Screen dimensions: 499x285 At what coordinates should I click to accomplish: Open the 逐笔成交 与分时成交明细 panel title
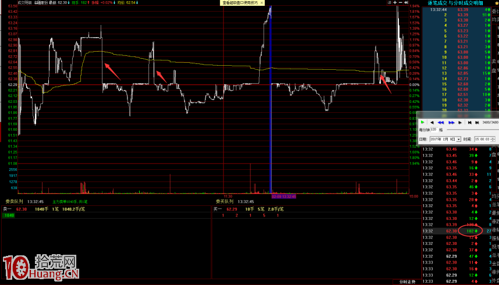point(455,3)
